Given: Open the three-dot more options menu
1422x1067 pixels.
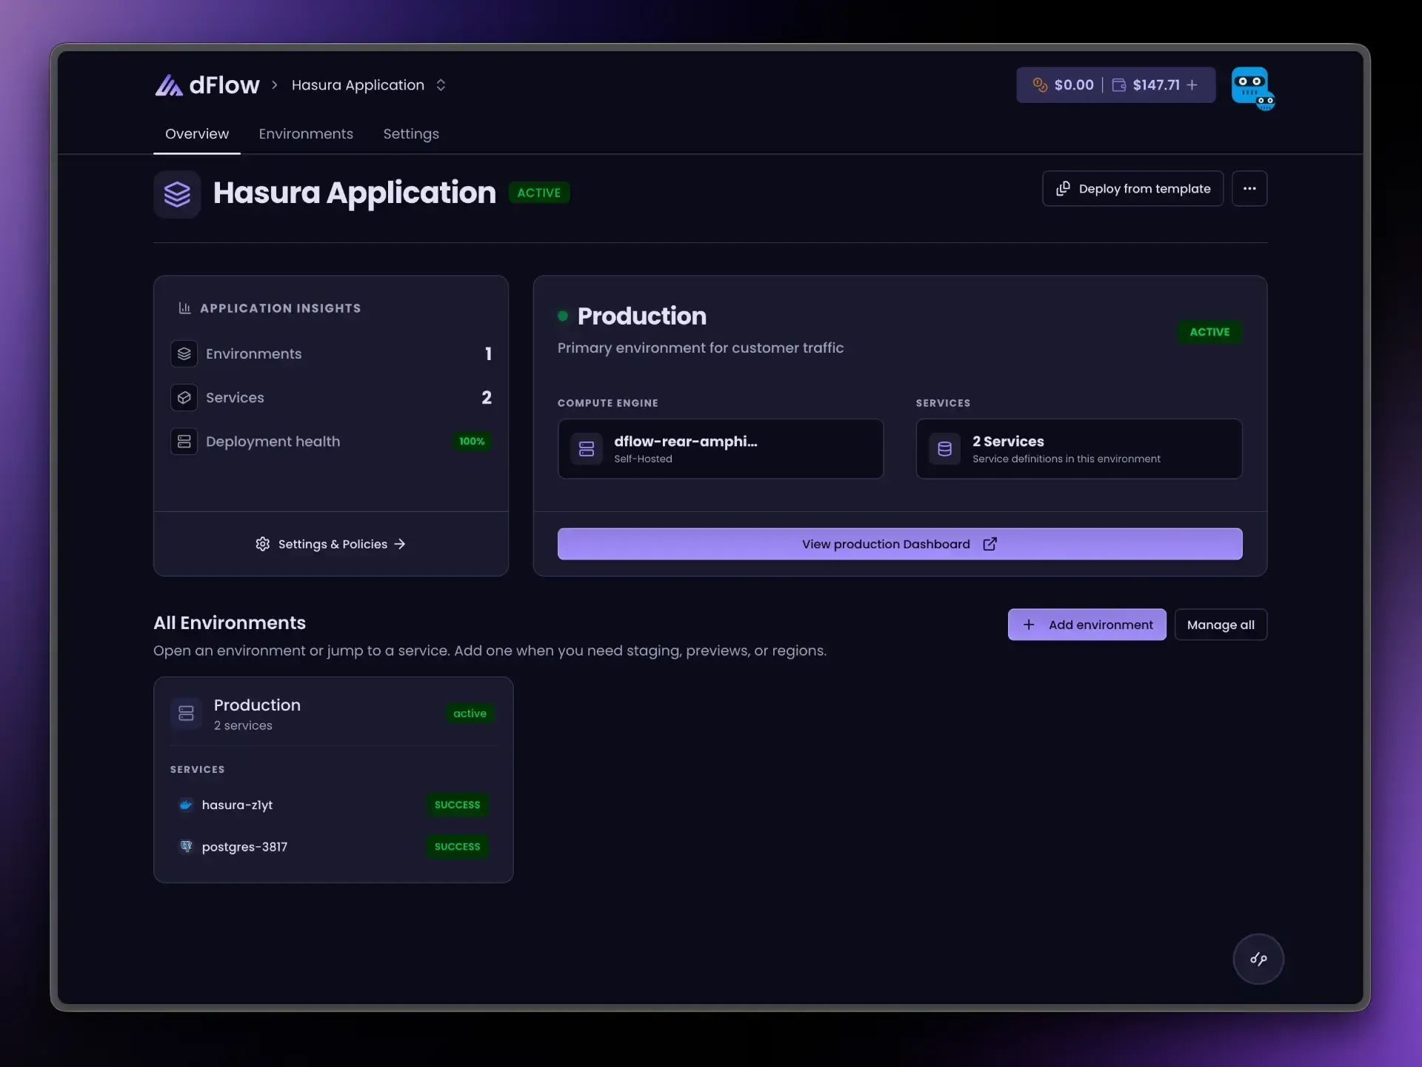Looking at the screenshot, I should tap(1249, 188).
